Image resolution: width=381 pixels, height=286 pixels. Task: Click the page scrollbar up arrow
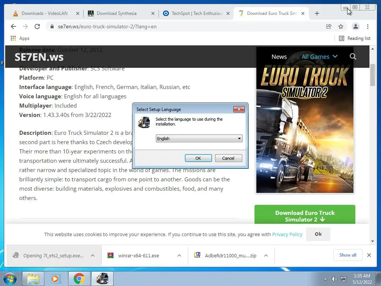372,49
